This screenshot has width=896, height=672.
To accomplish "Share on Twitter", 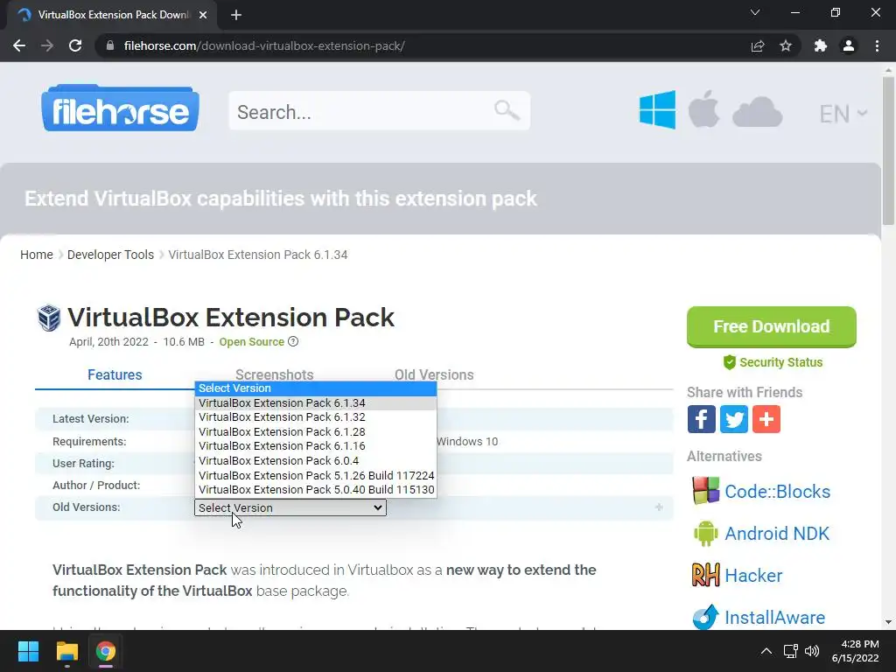I will coord(734,419).
